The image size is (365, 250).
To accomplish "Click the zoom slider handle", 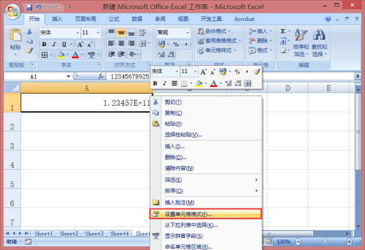I will pos(325,241).
